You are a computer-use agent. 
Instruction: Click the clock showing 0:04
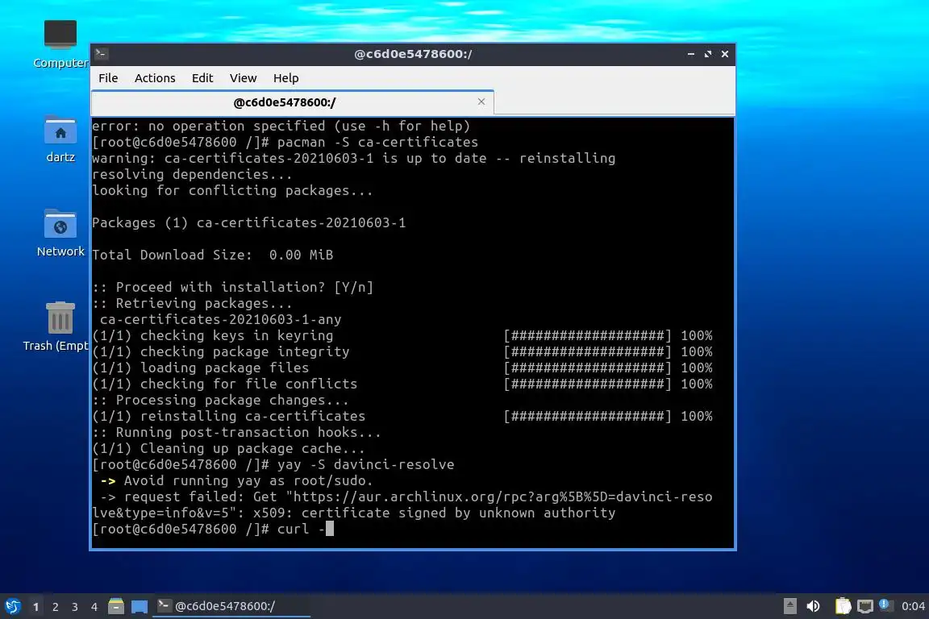[x=913, y=606]
